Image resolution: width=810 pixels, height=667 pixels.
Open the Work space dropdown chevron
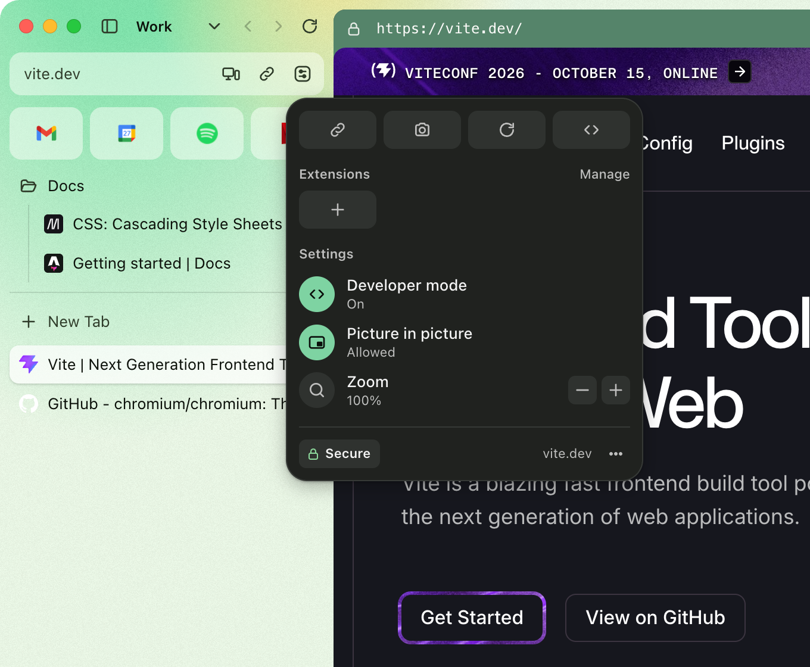[x=214, y=26]
